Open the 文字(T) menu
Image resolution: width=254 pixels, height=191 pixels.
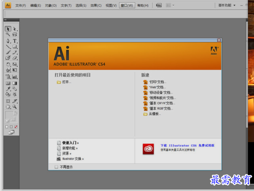pos(66,6)
